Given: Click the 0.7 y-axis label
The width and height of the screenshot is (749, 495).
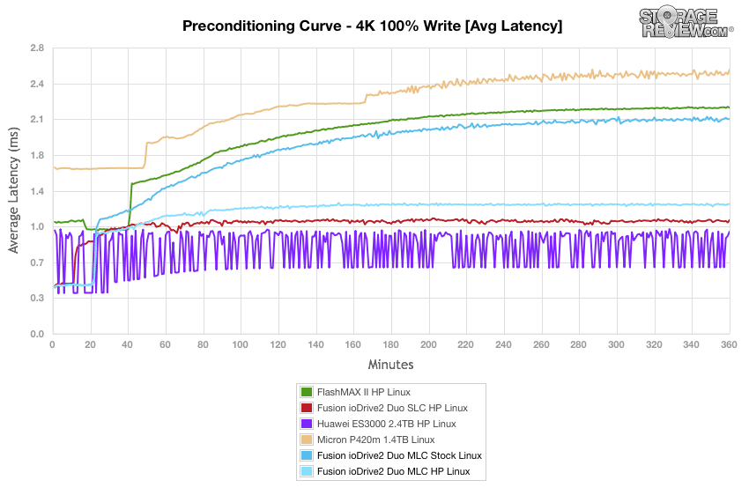Looking at the screenshot, I should [x=37, y=262].
